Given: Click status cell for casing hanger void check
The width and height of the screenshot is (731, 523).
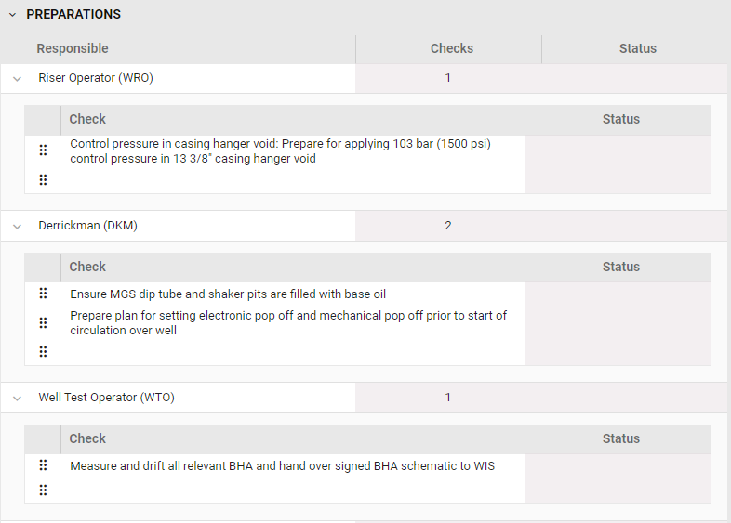Looking at the screenshot, I should pos(618,163).
